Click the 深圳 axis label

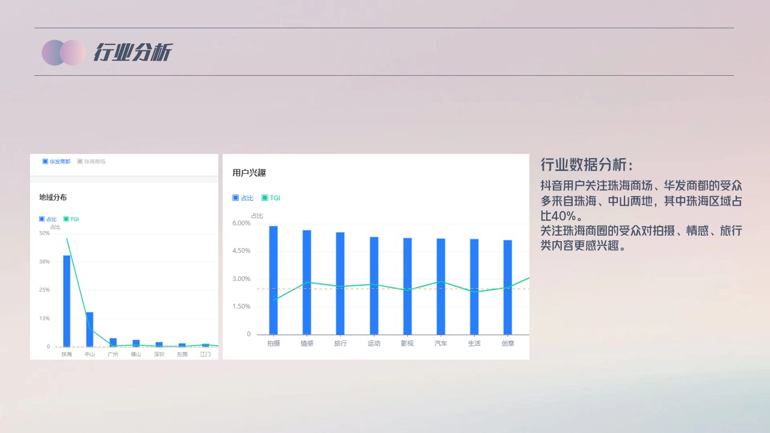coord(159,354)
